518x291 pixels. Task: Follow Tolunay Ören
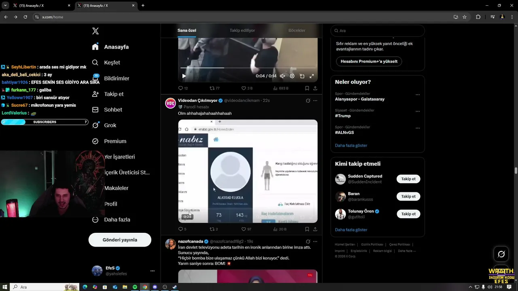408,214
